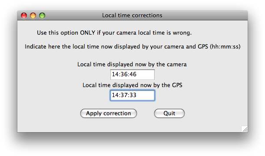Click the Local time corrections title bar
Image resolution: width=265 pixels, height=156 pixels.
click(132, 16)
